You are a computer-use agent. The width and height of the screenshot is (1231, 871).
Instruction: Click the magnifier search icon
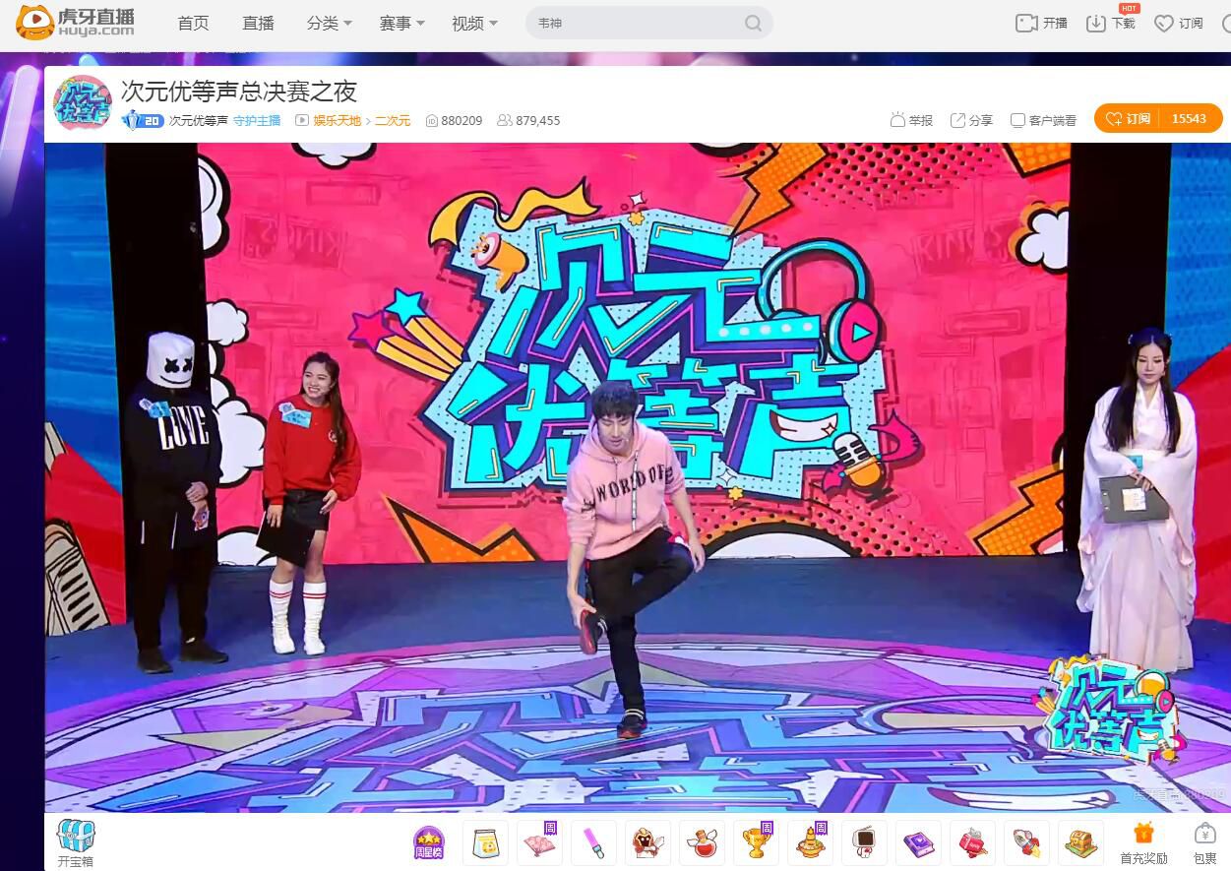click(x=754, y=24)
